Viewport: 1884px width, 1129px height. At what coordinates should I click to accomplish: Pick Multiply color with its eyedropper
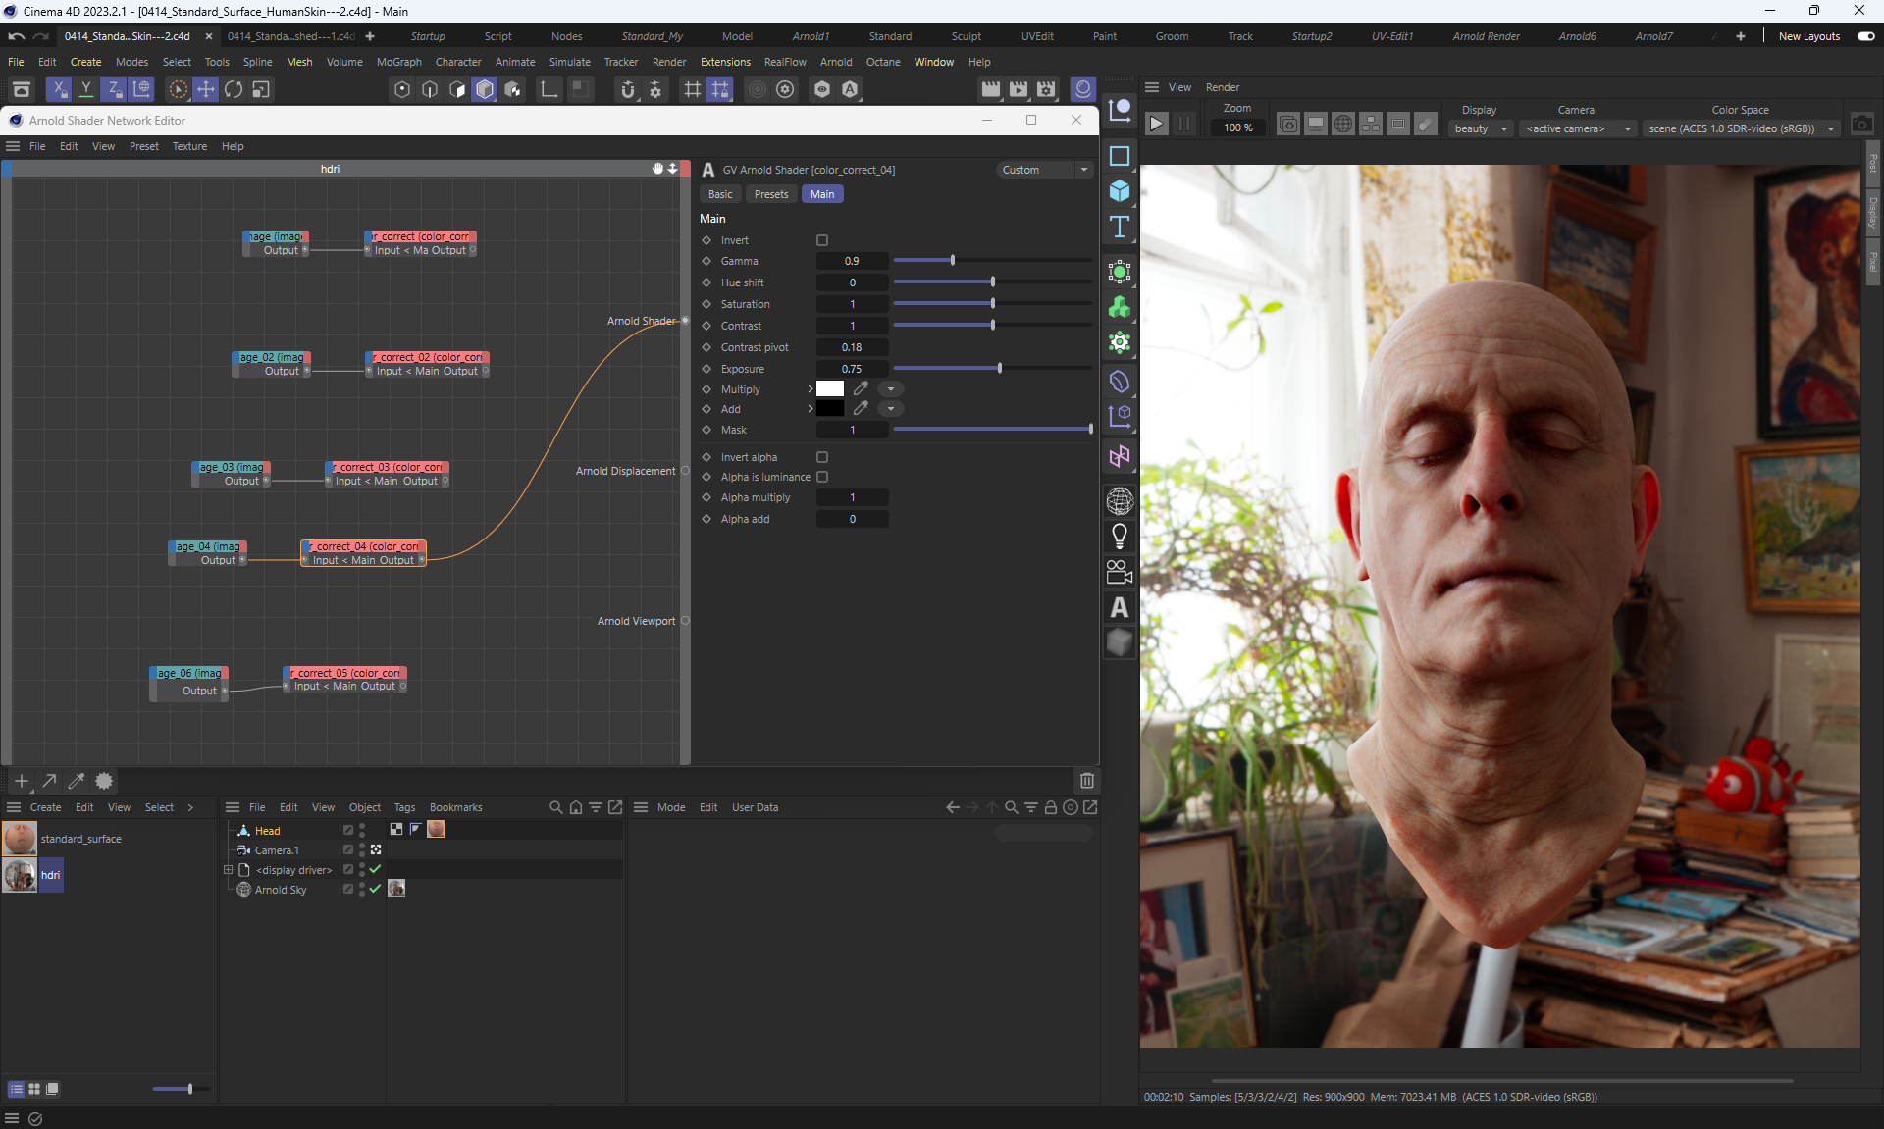point(861,389)
